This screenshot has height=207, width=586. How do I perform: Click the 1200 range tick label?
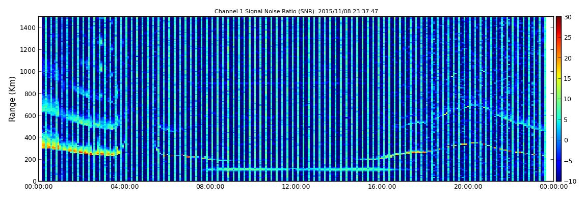coord(29,50)
